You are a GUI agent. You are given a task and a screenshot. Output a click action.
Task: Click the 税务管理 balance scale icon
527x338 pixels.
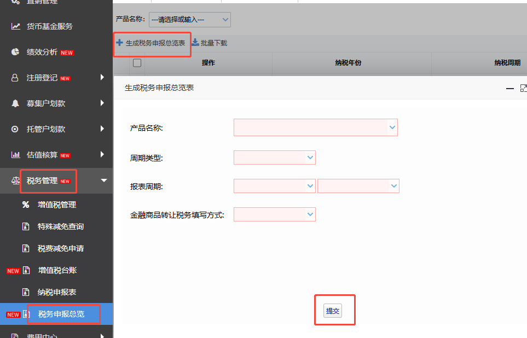(x=15, y=181)
